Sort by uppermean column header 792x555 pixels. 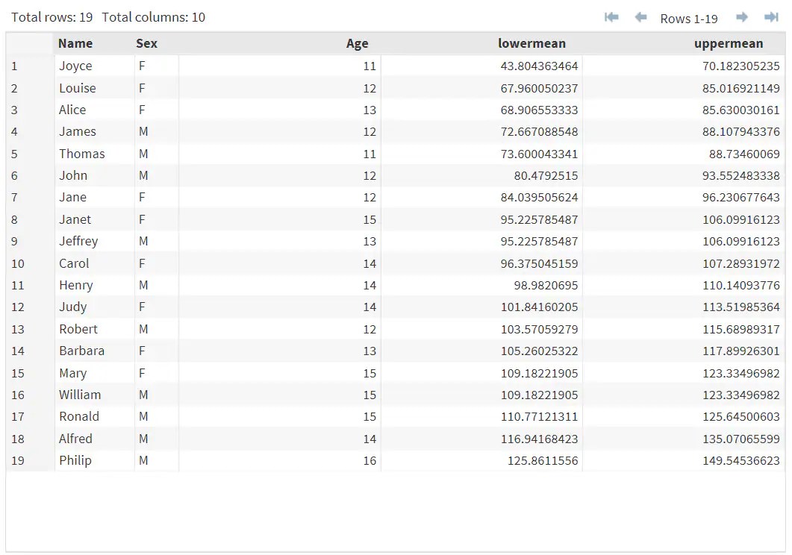click(729, 43)
